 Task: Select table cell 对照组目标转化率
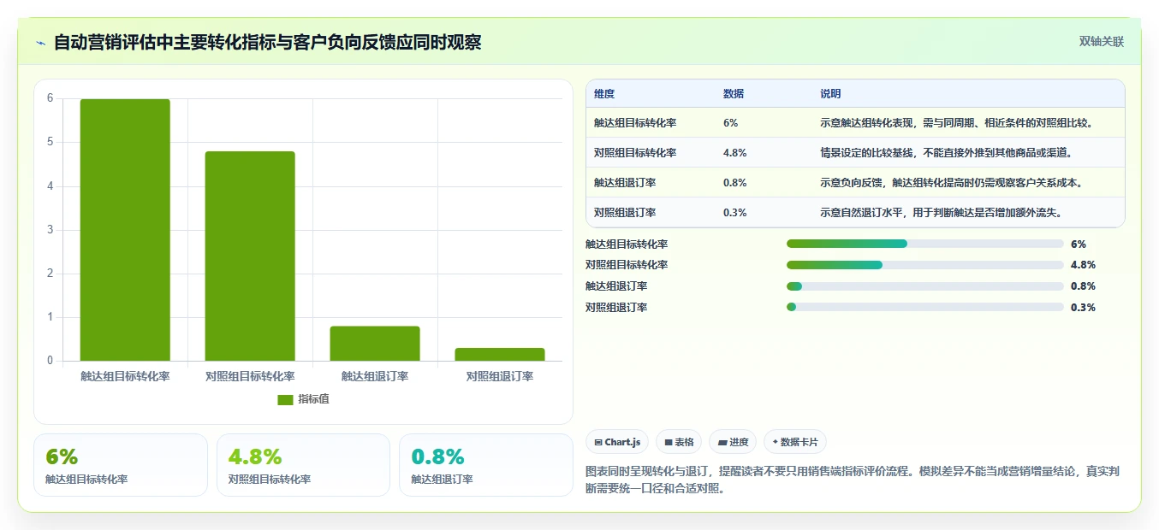click(635, 153)
